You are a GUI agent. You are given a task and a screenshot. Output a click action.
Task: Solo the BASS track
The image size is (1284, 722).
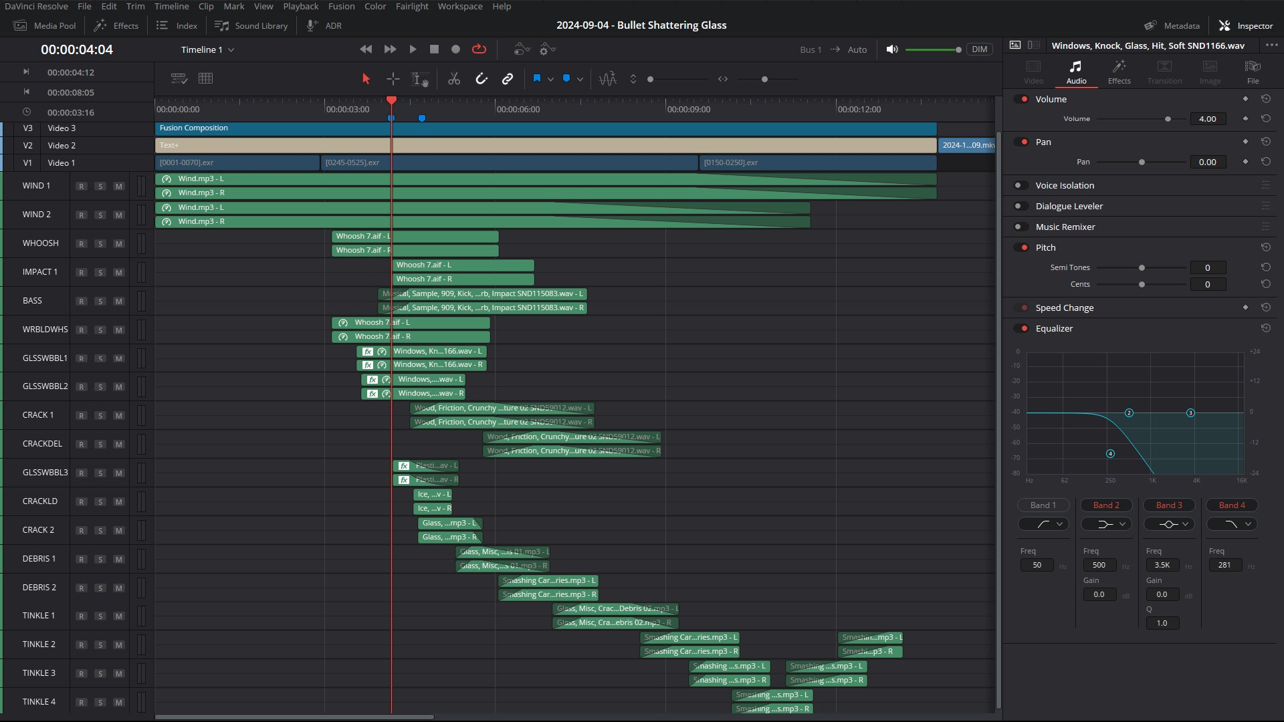pyautogui.click(x=100, y=302)
